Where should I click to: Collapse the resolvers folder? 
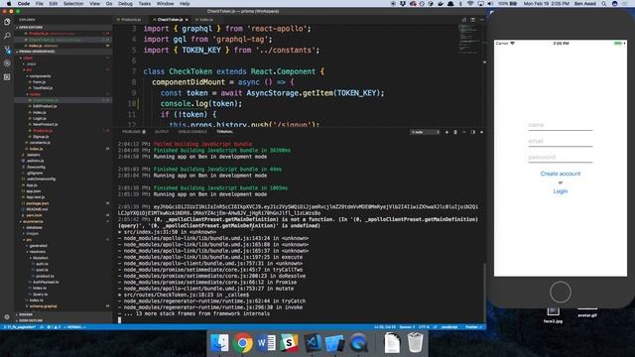click(38, 252)
